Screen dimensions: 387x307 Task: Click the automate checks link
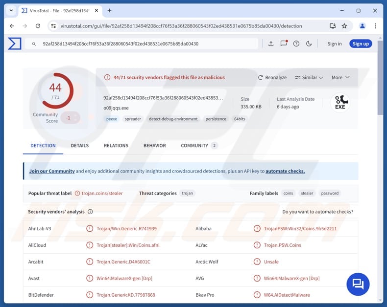[285, 171]
